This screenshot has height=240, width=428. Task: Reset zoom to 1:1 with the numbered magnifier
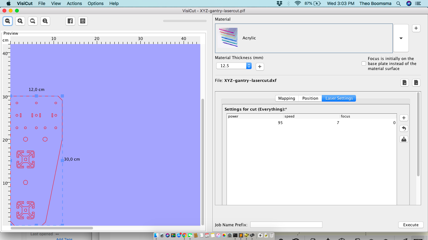pyautogui.click(x=45, y=21)
